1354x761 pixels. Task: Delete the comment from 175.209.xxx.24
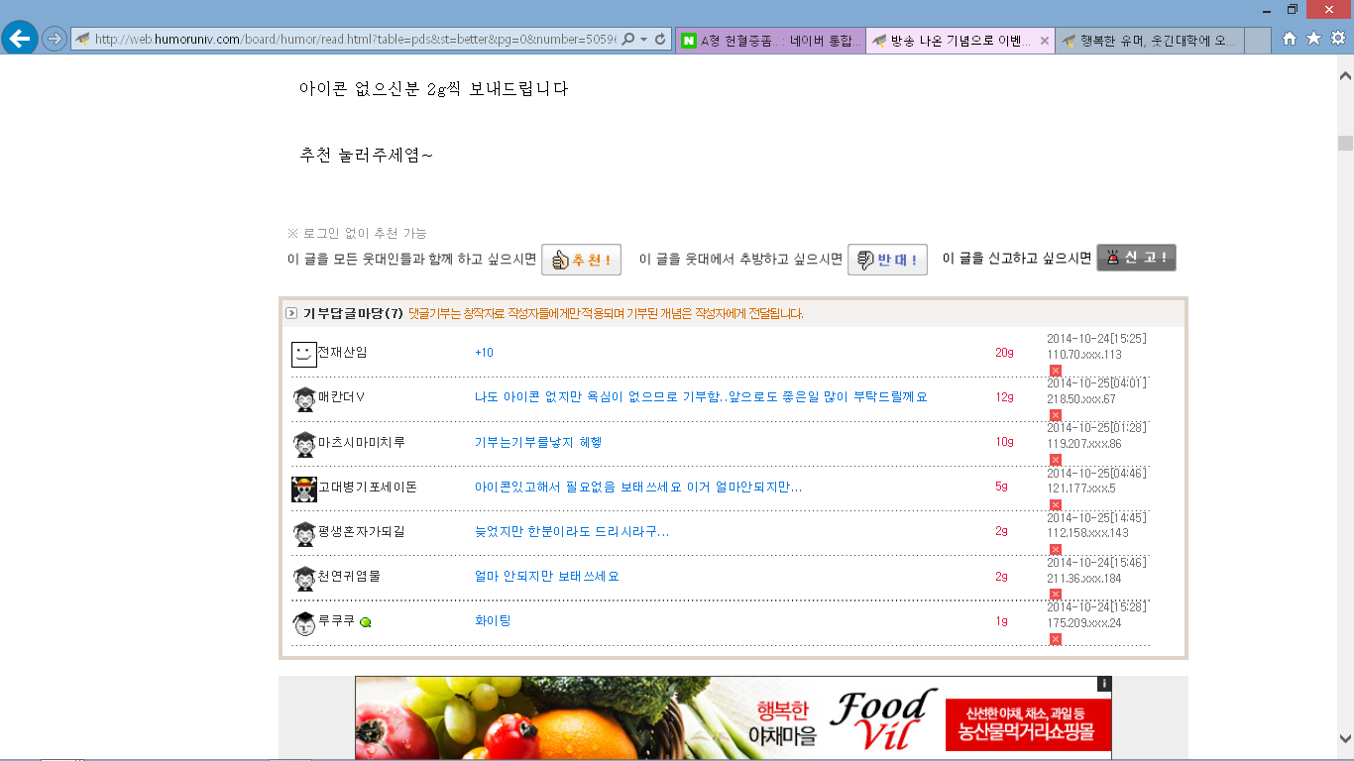click(x=1056, y=639)
